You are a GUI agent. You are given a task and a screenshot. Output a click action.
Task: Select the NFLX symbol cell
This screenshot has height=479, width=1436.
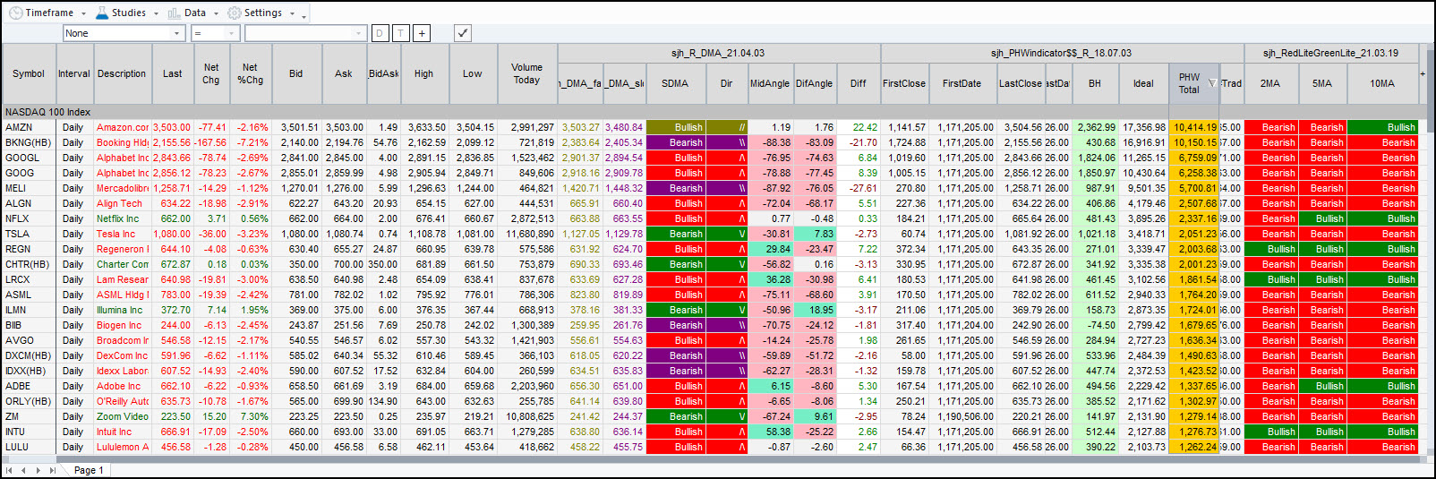(x=29, y=218)
